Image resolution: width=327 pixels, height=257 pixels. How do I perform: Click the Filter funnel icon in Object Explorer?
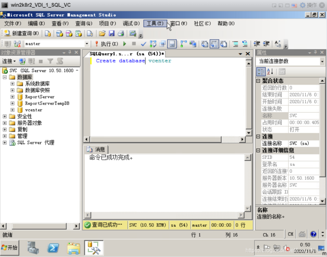pos(50,61)
